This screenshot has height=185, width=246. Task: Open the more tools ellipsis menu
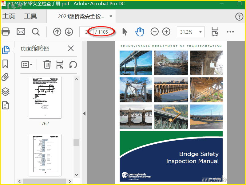point(230,32)
